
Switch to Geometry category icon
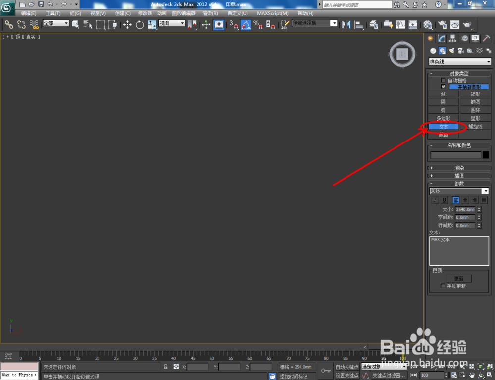[433, 51]
